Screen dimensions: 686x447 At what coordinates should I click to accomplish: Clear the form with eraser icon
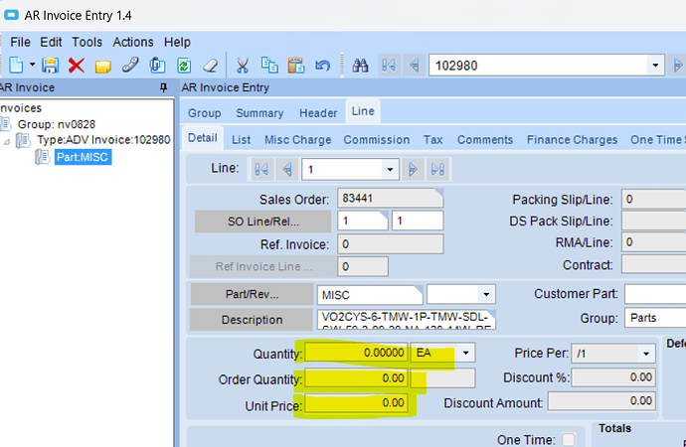(x=211, y=66)
